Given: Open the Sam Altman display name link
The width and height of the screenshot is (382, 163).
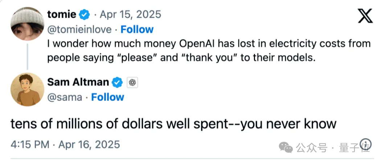Looking at the screenshot, I should click(78, 82).
